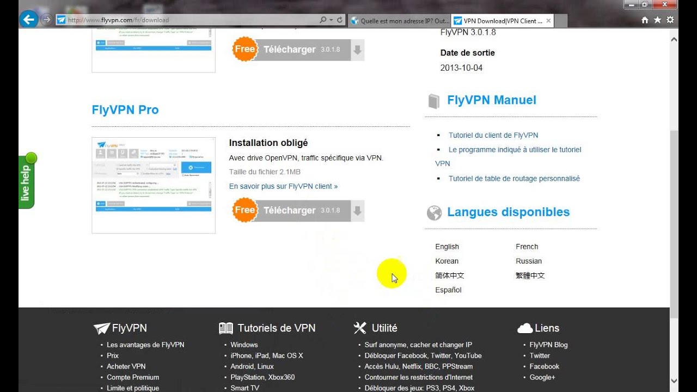Open the Internet Explorer Home icon
Screen dimensions: 697x392
click(x=645, y=20)
